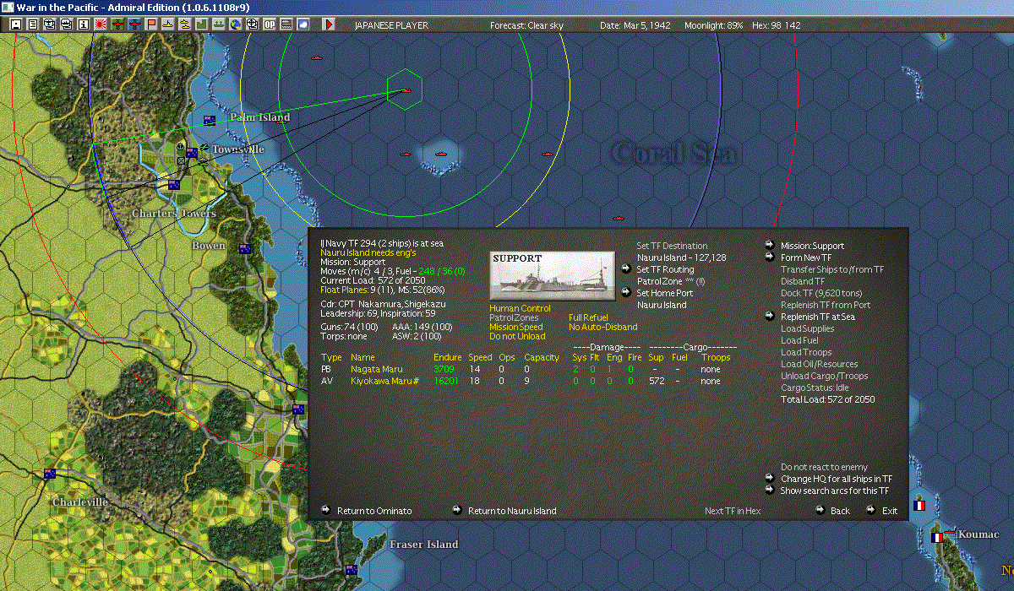
Task: Click Return to Nauru Island button
Action: [x=512, y=512]
